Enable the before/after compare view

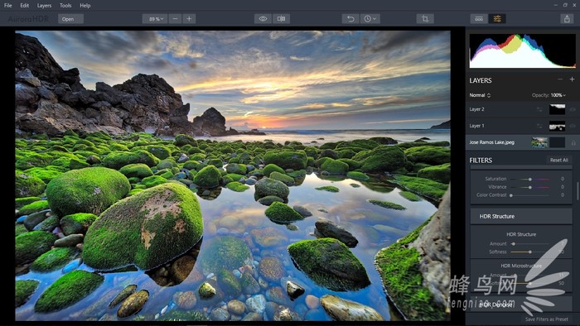[281, 19]
